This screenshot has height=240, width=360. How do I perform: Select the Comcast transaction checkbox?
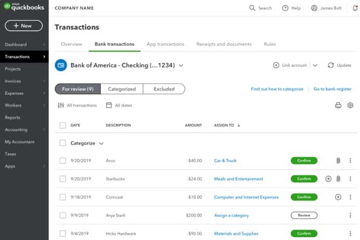[x=63, y=197]
